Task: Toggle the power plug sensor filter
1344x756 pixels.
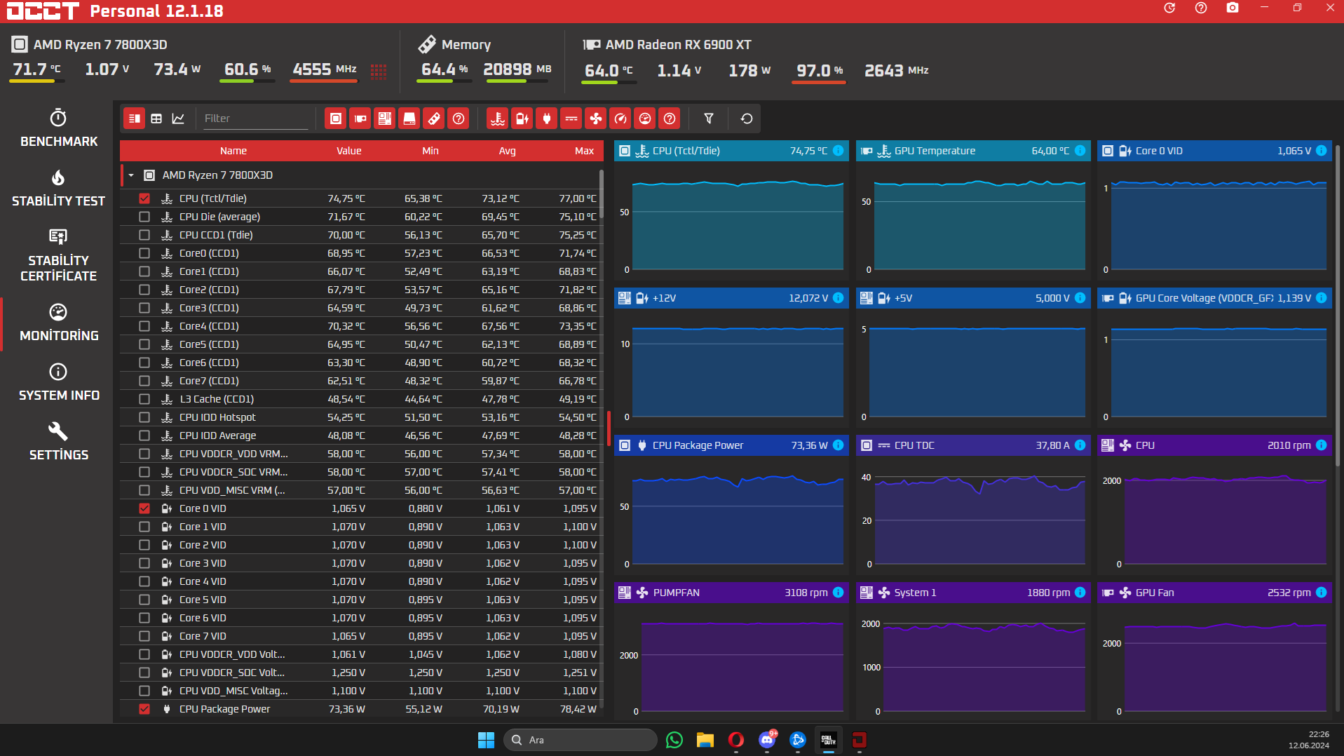Action: point(547,119)
